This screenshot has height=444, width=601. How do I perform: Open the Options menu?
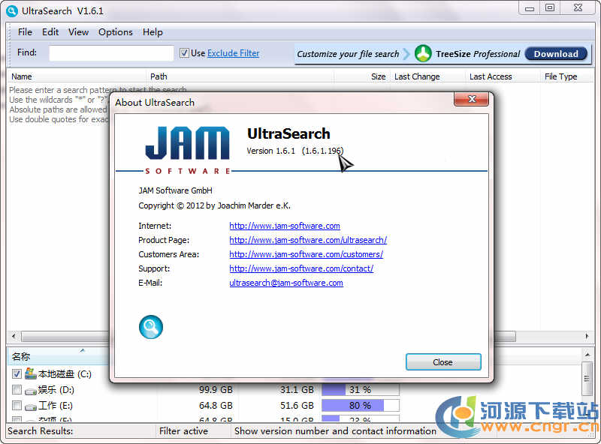115,32
